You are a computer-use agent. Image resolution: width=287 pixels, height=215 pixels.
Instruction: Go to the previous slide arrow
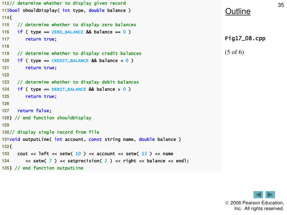click(x=258, y=195)
